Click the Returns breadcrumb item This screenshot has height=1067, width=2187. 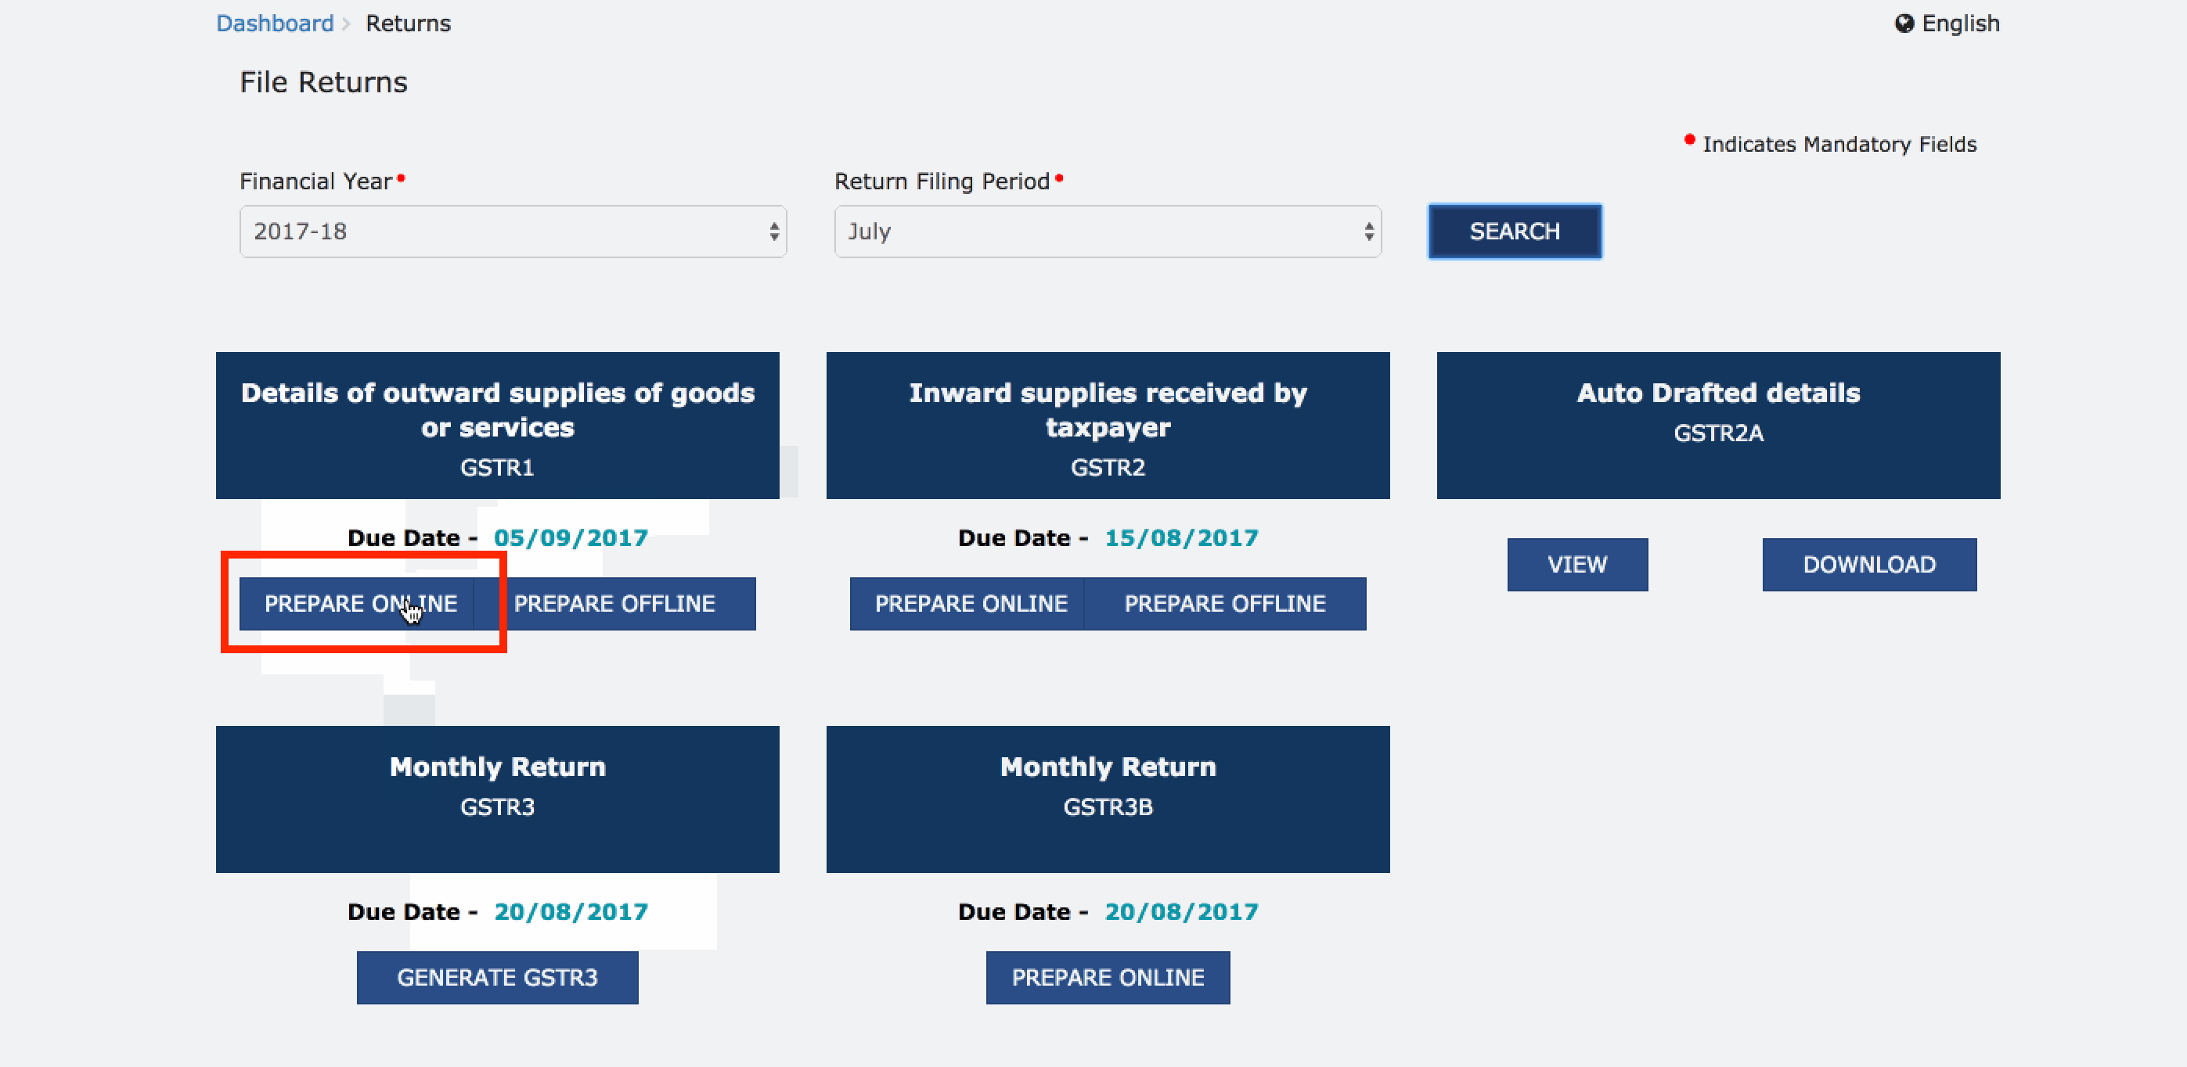pos(408,23)
